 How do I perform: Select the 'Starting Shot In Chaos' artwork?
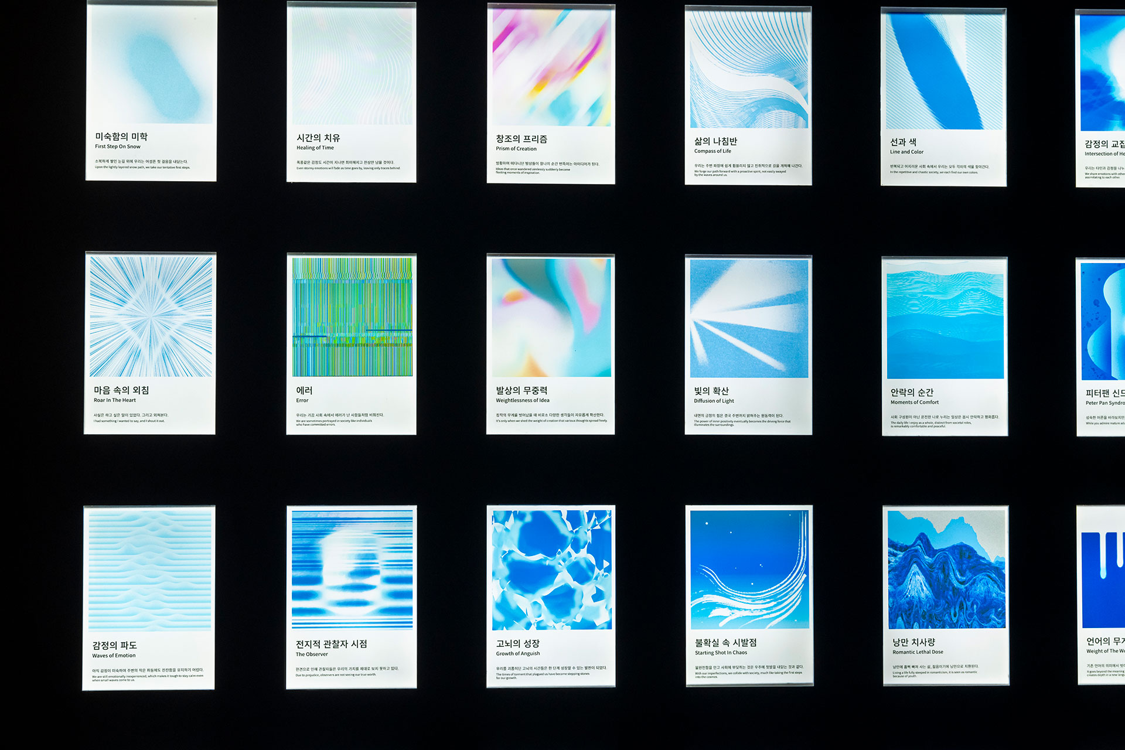pyautogui.click(x=749, y=570)
